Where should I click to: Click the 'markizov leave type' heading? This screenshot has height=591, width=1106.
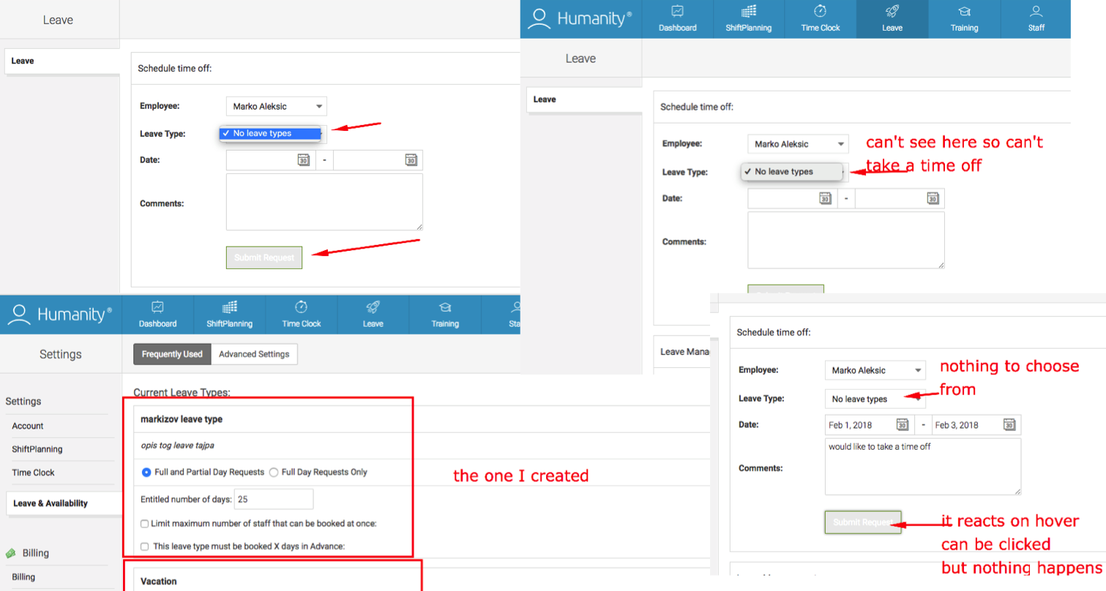click(x=182, y=419)
